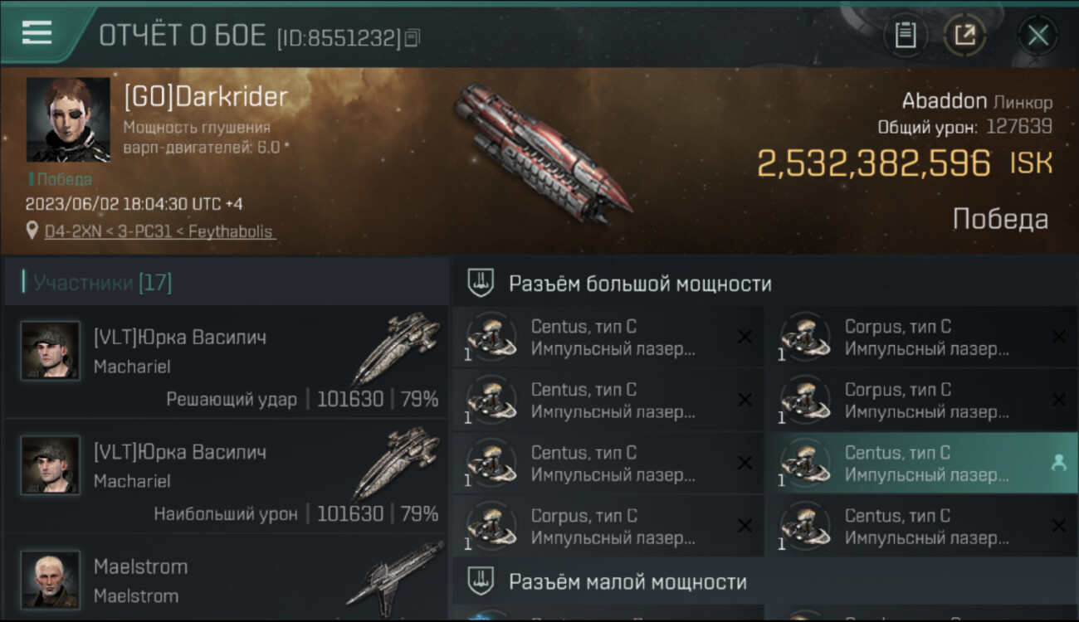The image size is (1079, 622).
Task: Open the participant entry with Наибольший урон
Action: point(225,477)
